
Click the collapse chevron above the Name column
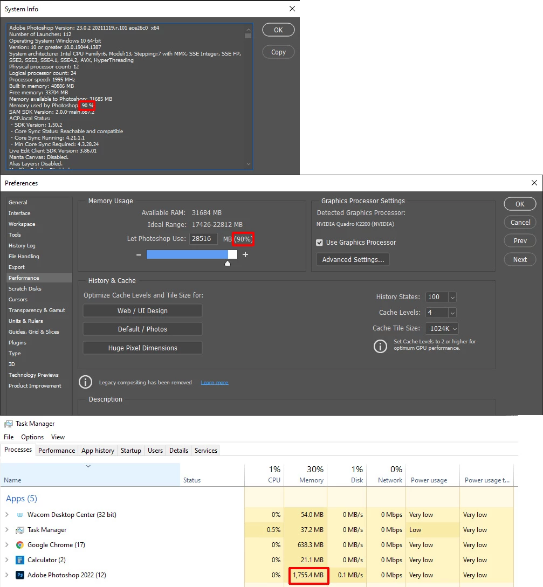click(x=88, y=466)
